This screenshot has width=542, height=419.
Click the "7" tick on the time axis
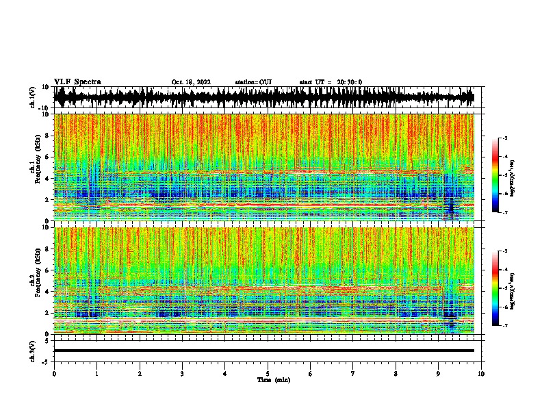[x=353, y=374]
